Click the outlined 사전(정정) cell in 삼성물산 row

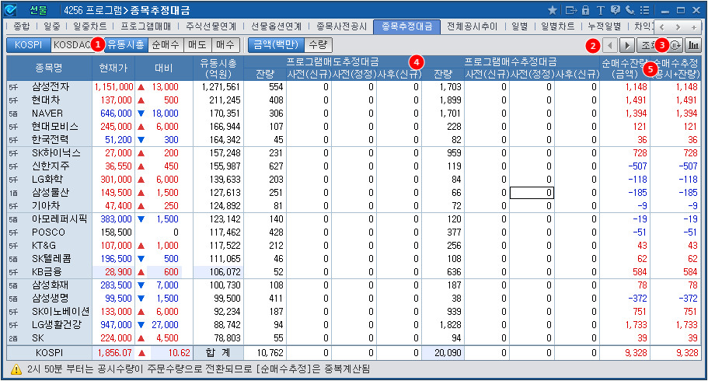(532, 193)
